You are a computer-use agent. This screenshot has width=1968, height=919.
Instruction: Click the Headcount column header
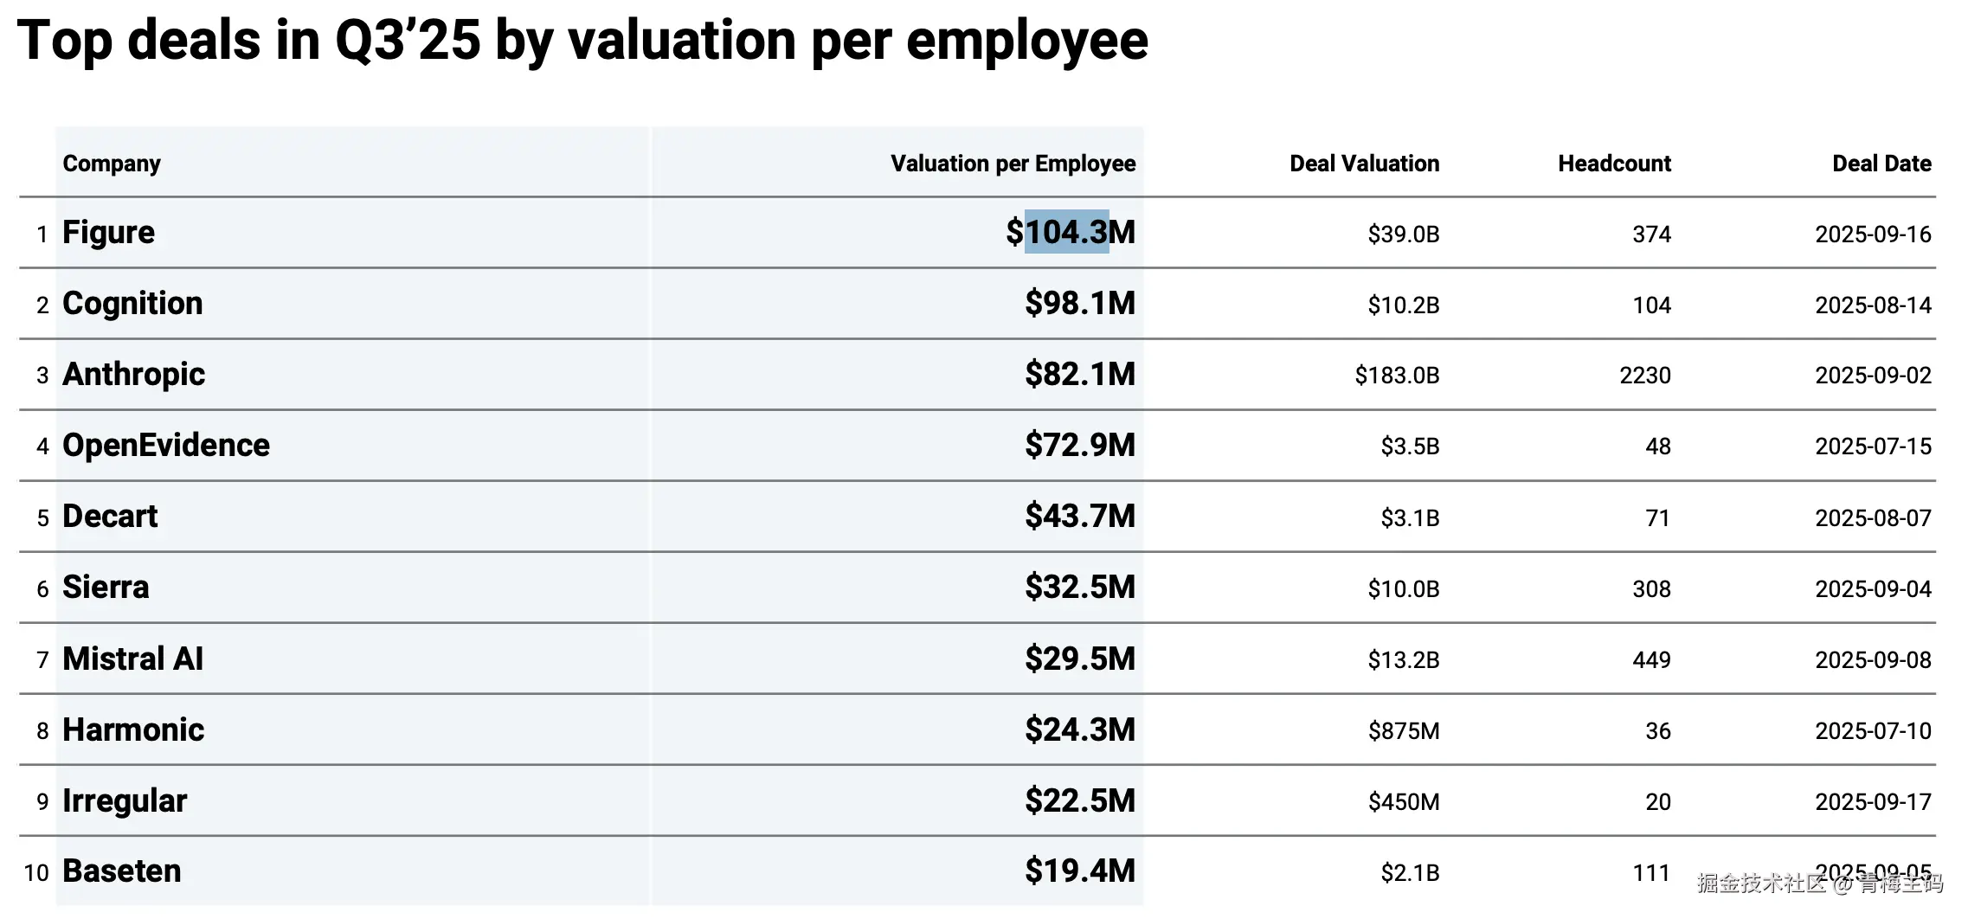point(1614,164)
